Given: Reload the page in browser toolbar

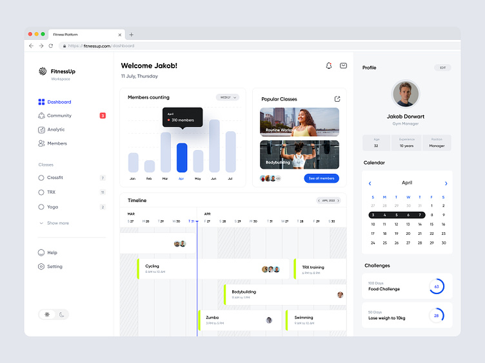Looking at the screenshot, I should tap(51, 46).
